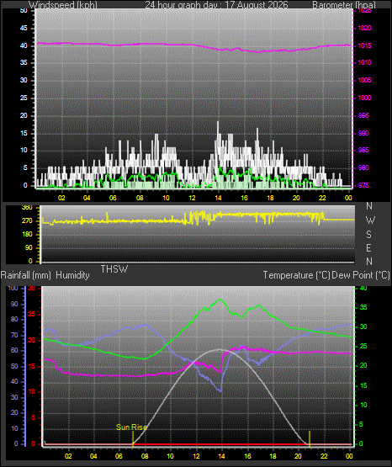Viewport: 392px width, 467px height.
Task: Click the 08 hour tick on temperature graph
Action: tap(145, 456)
